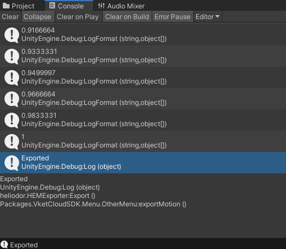Click the Console tab list icon

[52, 6]
